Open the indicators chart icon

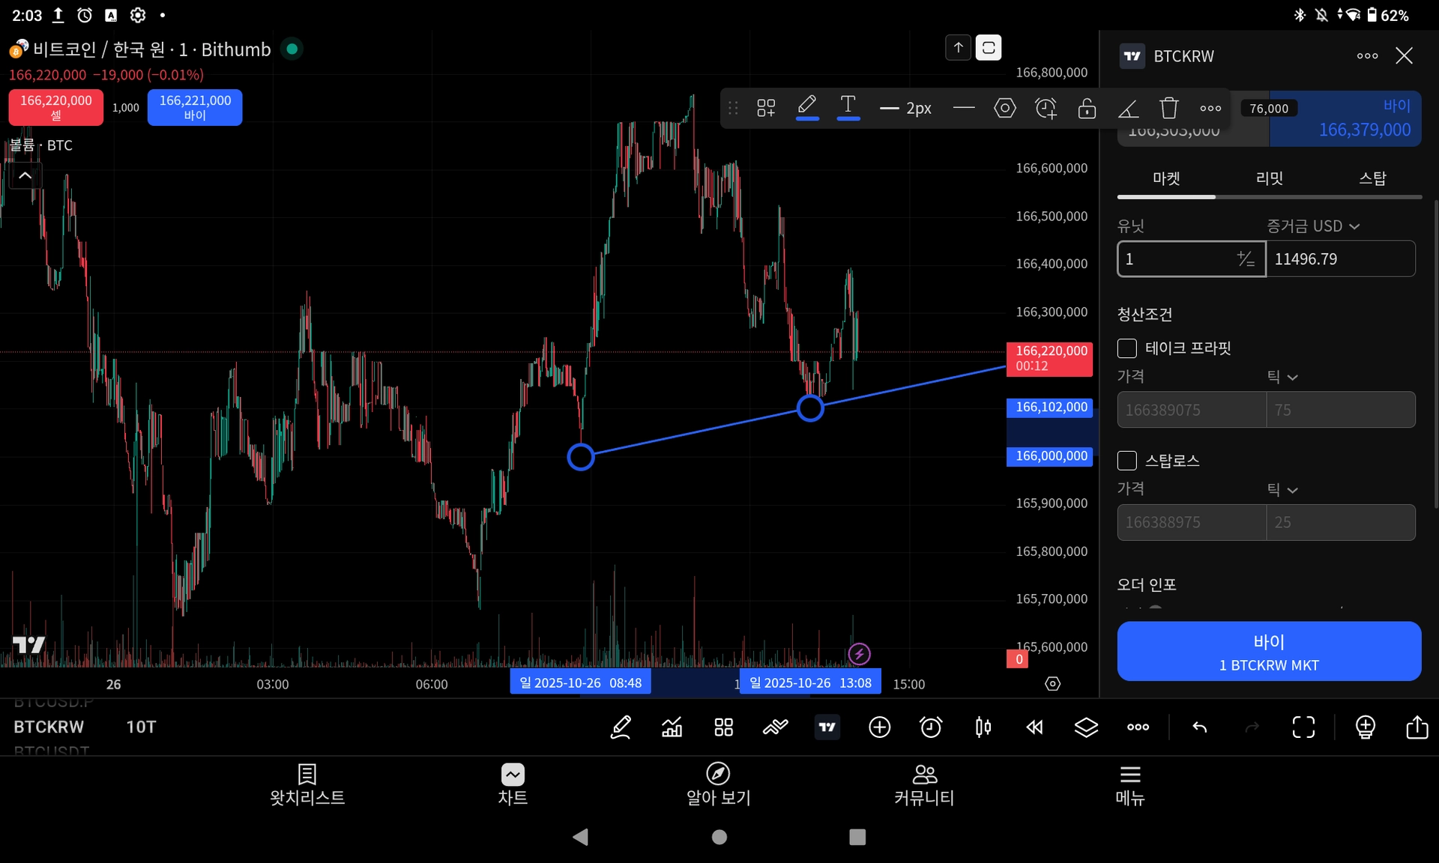click(x=672, y=727)
